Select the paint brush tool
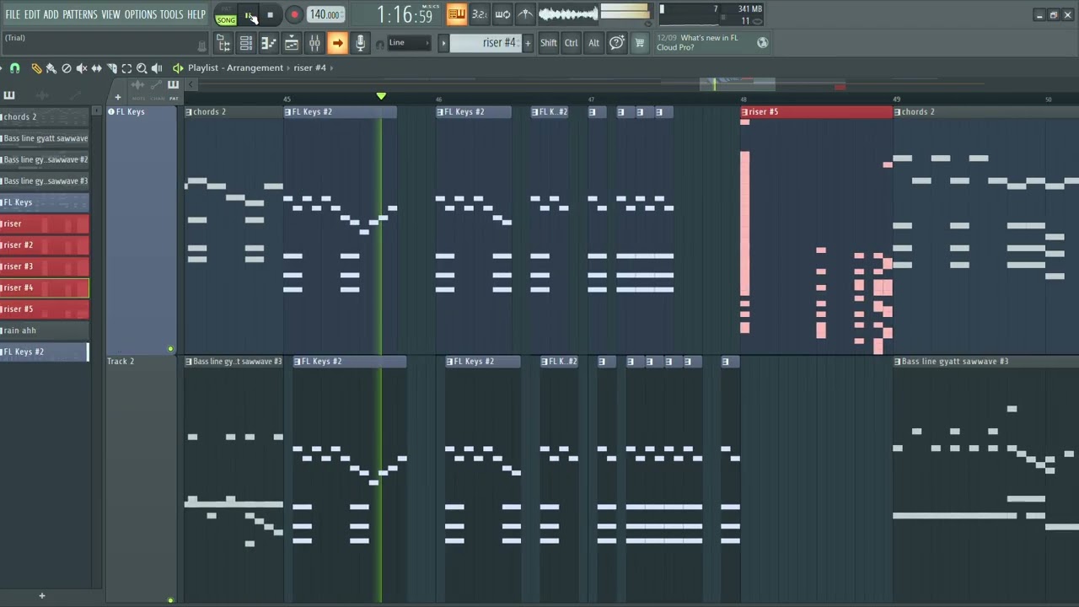This screenshot has height=607, width=1079. [x=51, y=68]
